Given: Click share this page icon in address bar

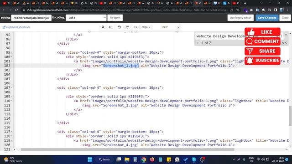Looking at the screenshot, I should (231, 10).
